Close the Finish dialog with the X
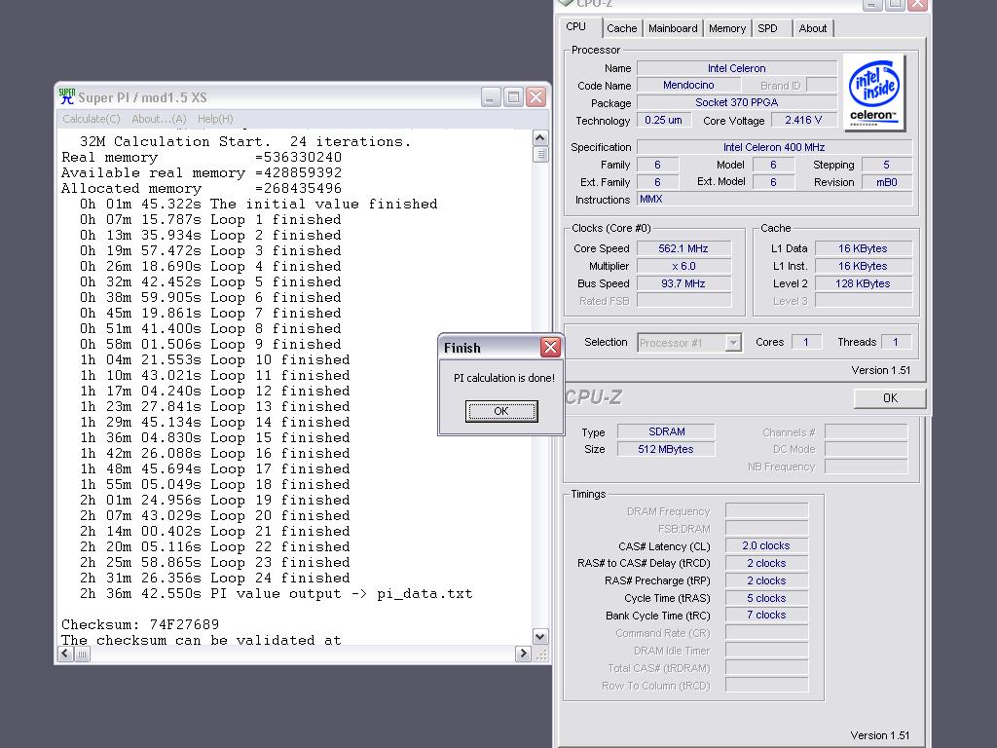The image size is (997, 748). pos(550,348)
